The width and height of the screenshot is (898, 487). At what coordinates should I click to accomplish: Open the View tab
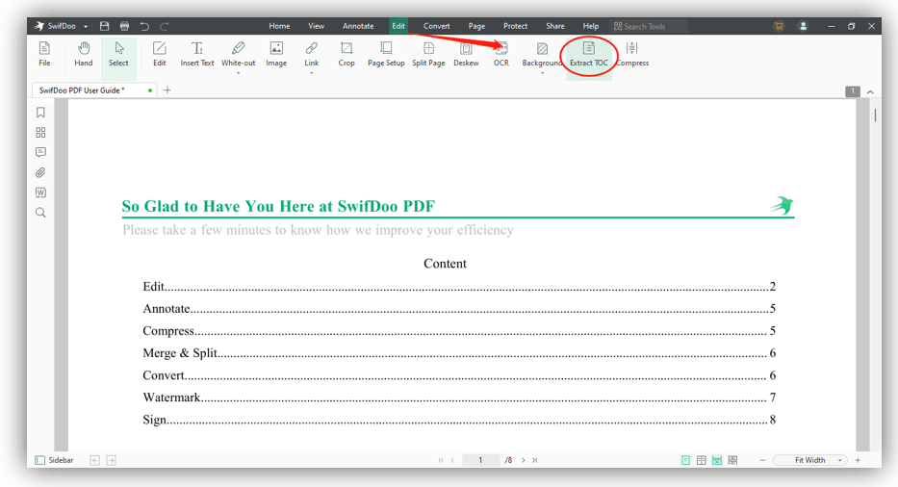(x=316, y=26)
